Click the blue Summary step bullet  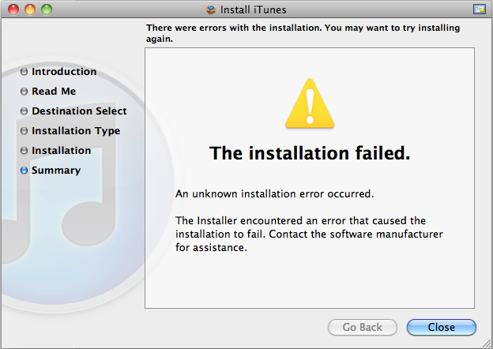(24, 171)
